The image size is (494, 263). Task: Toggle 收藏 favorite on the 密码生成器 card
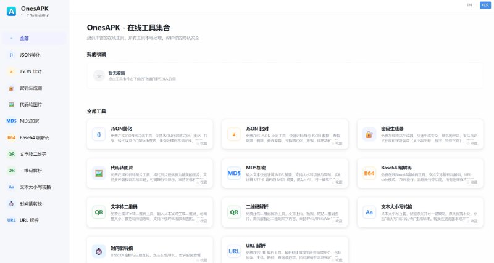pyautogui.click(x=472, y=144)
